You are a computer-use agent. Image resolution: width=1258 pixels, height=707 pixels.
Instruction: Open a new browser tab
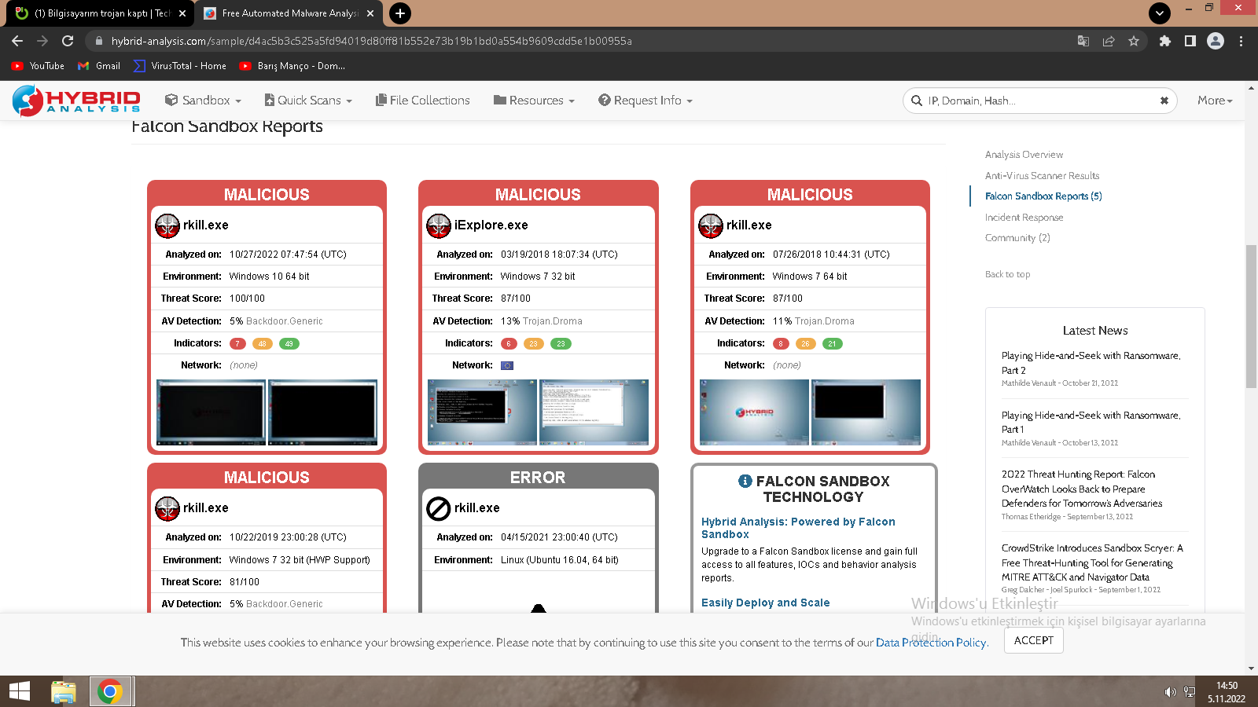pos(400,13)
